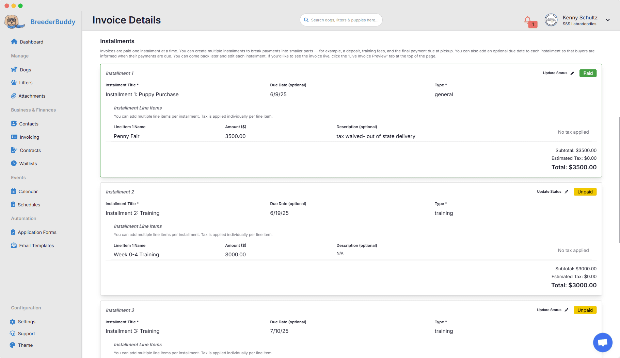The height and width of the screenshot is (358, 620).
Task: Click the Application Forms icon
Action: coord(13,232)
